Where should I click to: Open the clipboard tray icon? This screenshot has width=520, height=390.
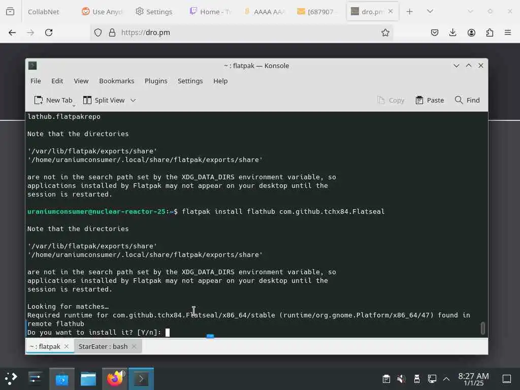386,378
